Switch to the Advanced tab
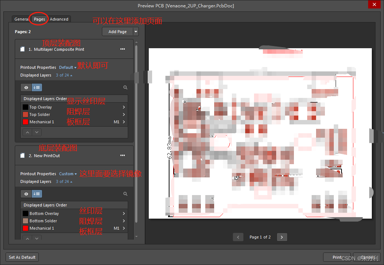 (59, 19)
